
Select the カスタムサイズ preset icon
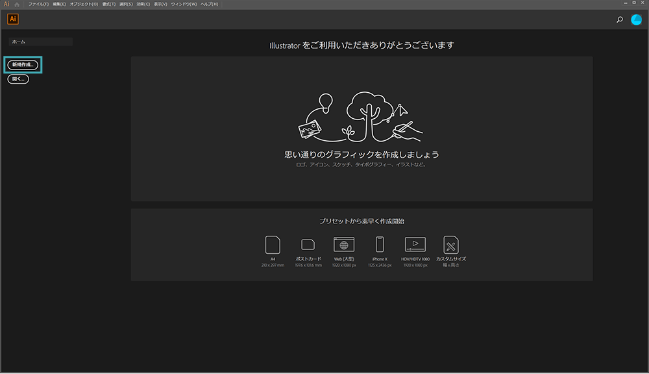(451, 245)
